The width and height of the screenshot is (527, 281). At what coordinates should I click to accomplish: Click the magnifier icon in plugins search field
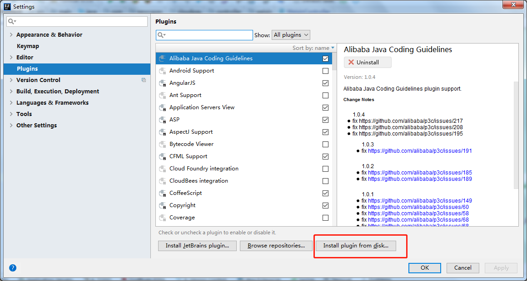(x=162, y=35)
